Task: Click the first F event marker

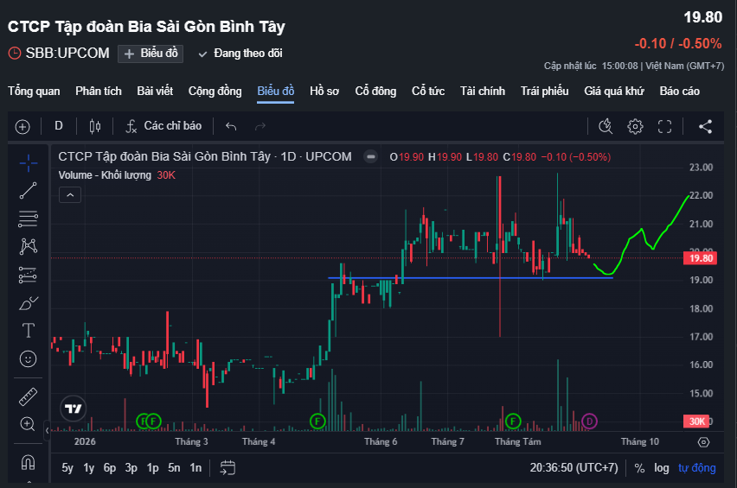Action: pyautogui.click(x=143, y=421)
